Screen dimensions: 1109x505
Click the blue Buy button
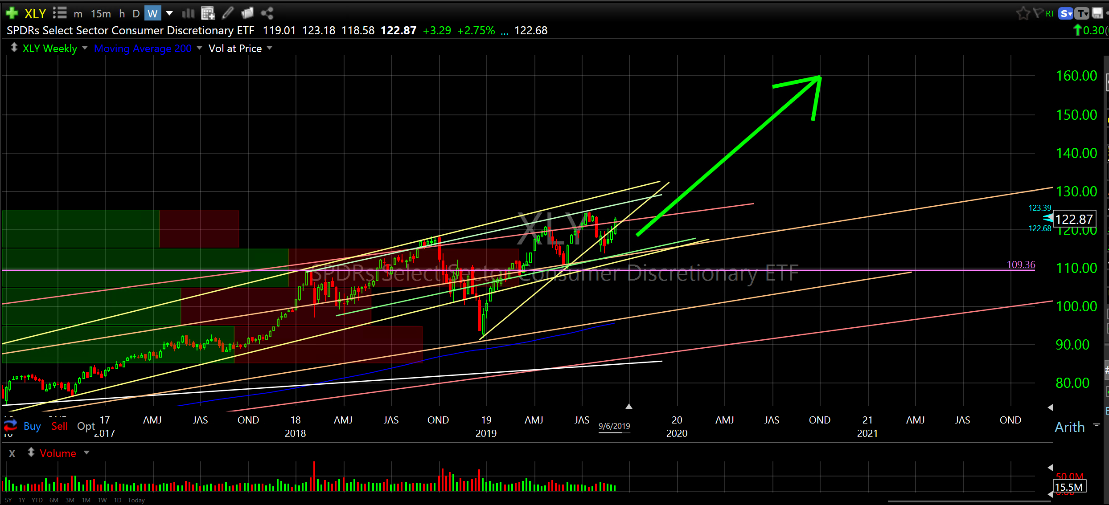coord(32,426)
